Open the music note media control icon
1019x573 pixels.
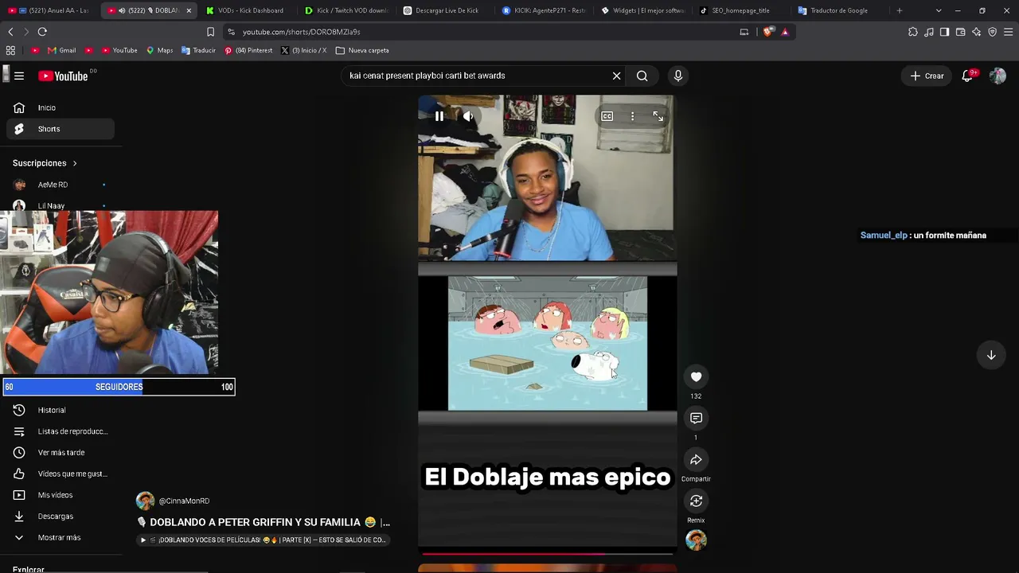(929, 32)
